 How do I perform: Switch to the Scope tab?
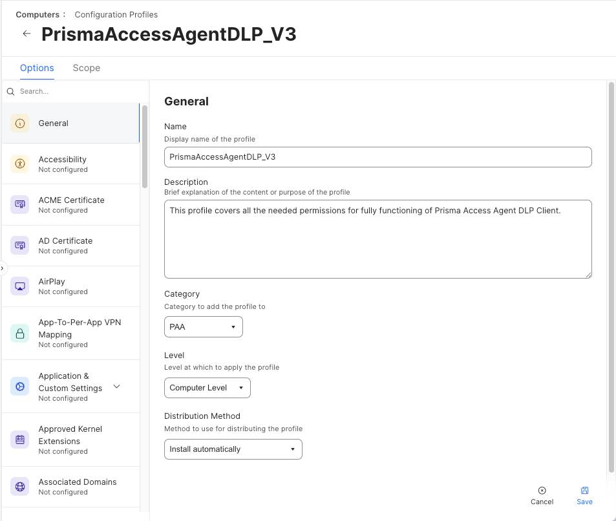tap(86, 68)
